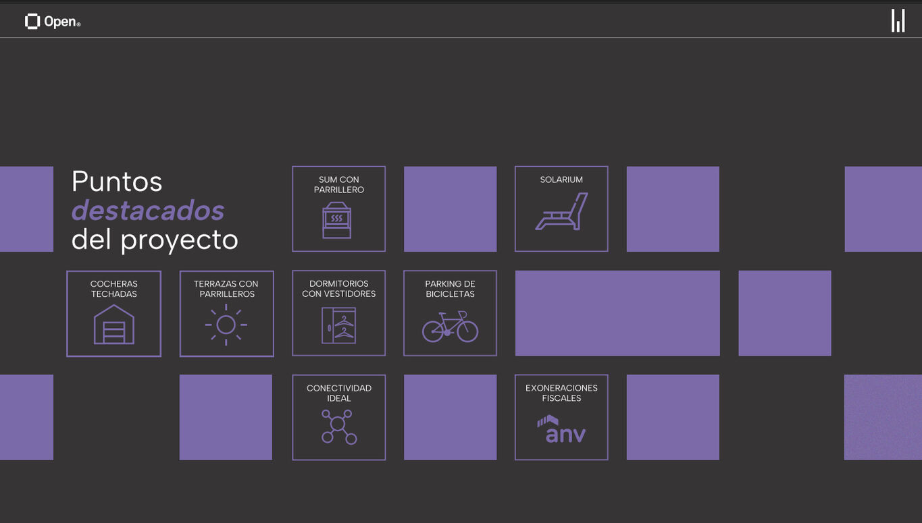
Task: Click the wardrobe icon with hangers
Action: point(338,325)
